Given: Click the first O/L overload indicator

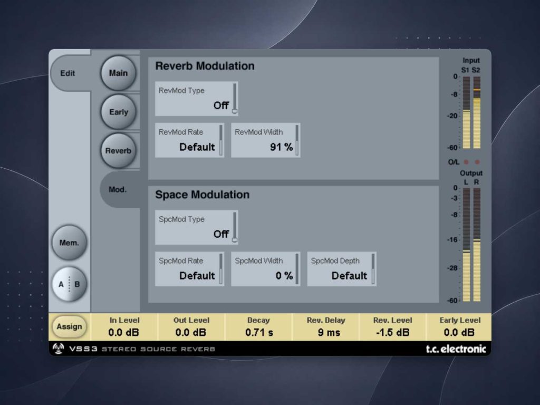Looking at the screenshot, I should [x=466, y=162].
